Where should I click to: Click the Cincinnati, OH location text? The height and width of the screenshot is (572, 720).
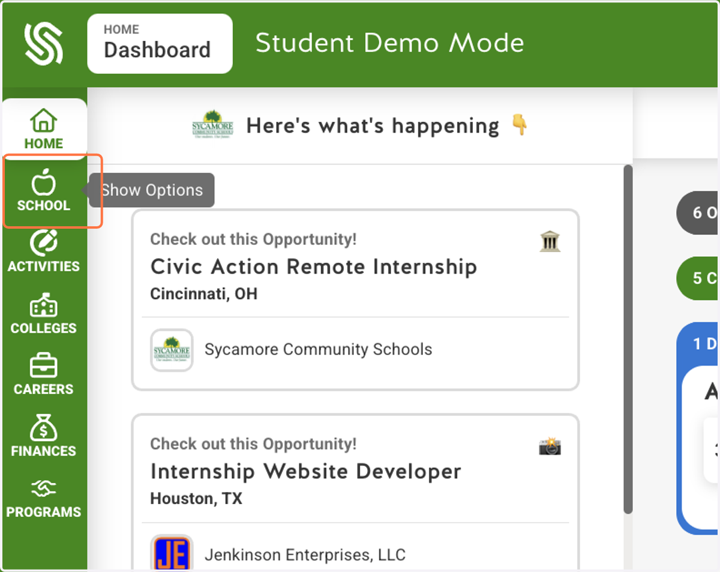pyautogui.click(x=203, y=294)
